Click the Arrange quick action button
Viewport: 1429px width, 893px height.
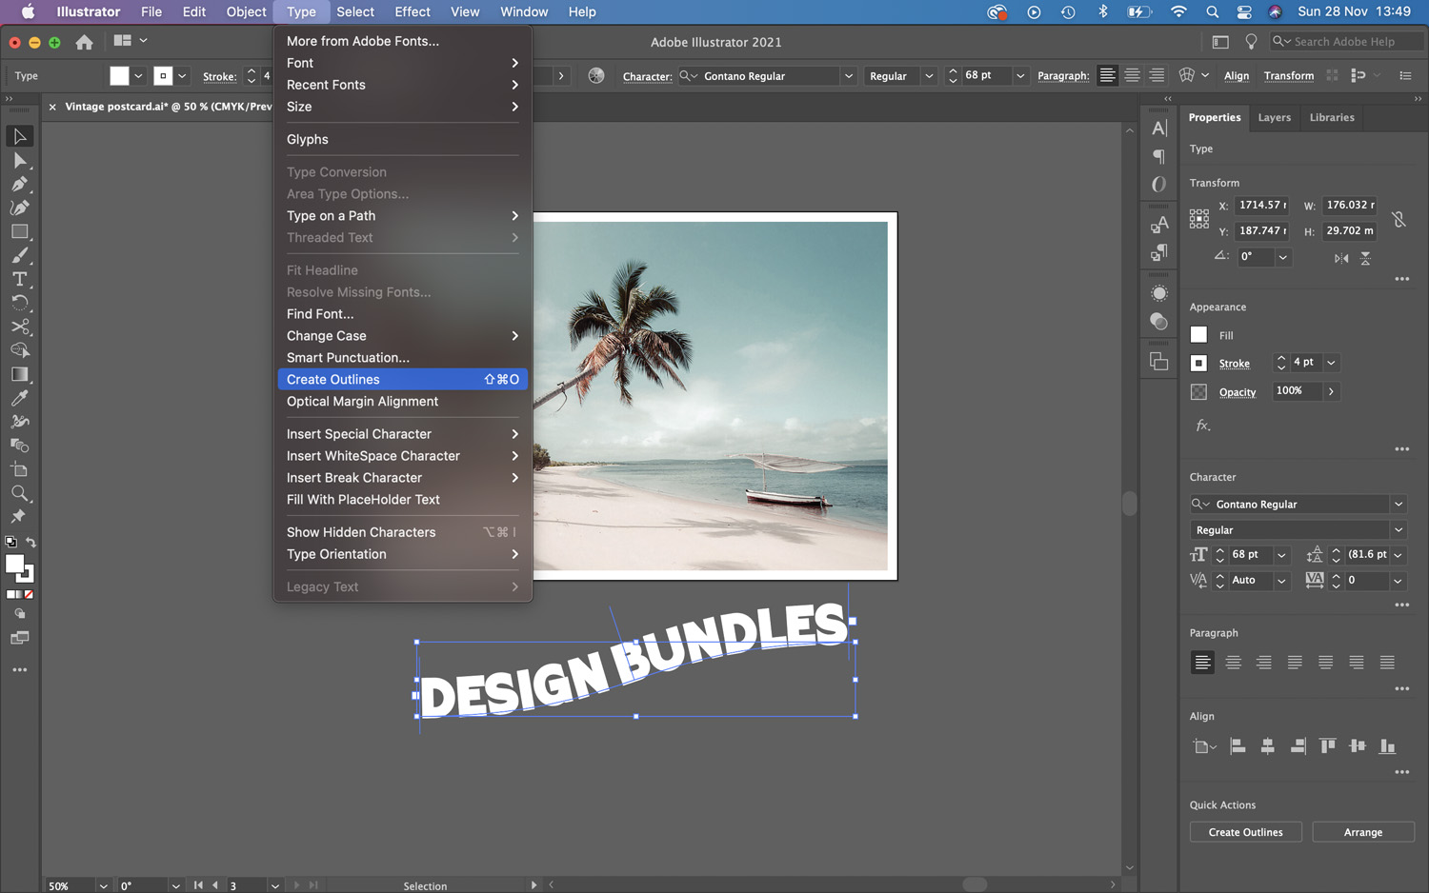[1362, 832]
